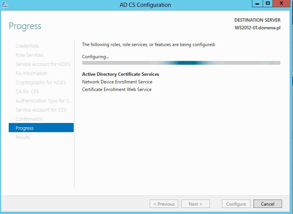Click the Previous button
Screen dimensions: 293x214
[x=164, y=204]
